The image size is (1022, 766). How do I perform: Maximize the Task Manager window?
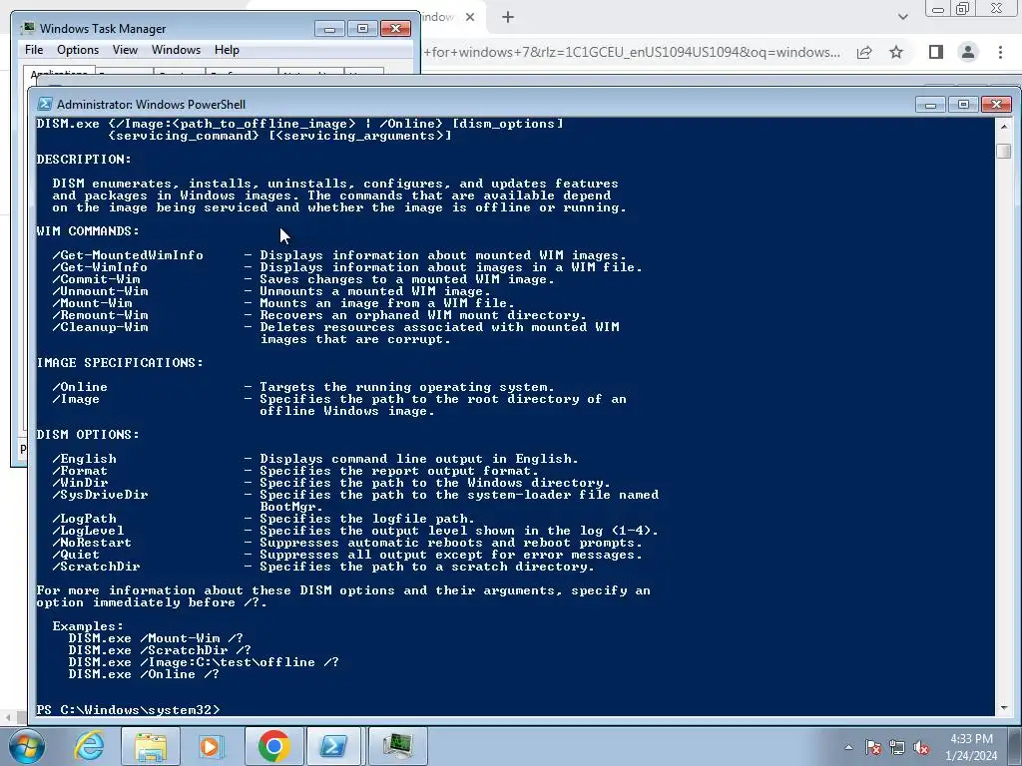(x=362, y=29)
